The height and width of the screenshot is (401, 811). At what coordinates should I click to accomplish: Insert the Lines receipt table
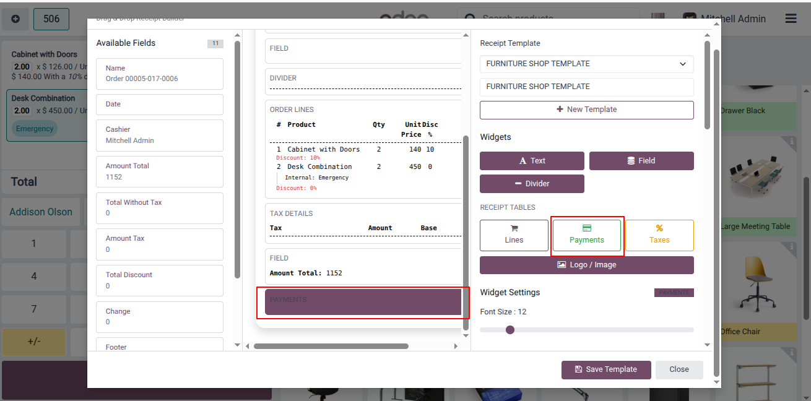(x=514, y=235)
